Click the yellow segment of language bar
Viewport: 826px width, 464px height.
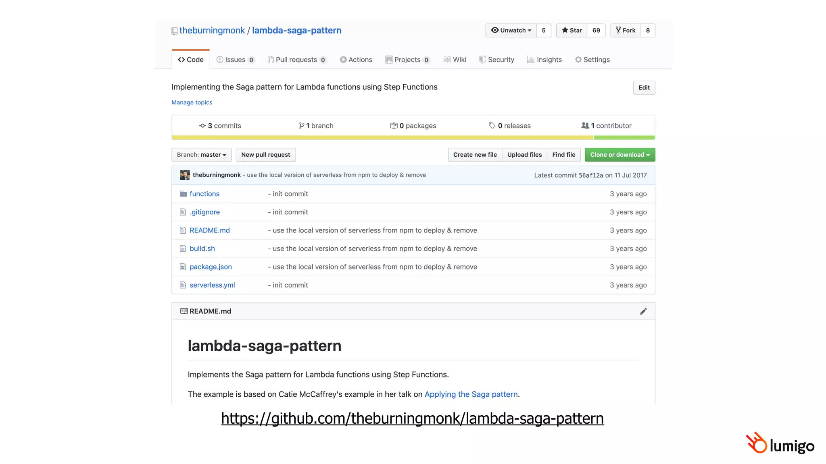click(382, 138)
